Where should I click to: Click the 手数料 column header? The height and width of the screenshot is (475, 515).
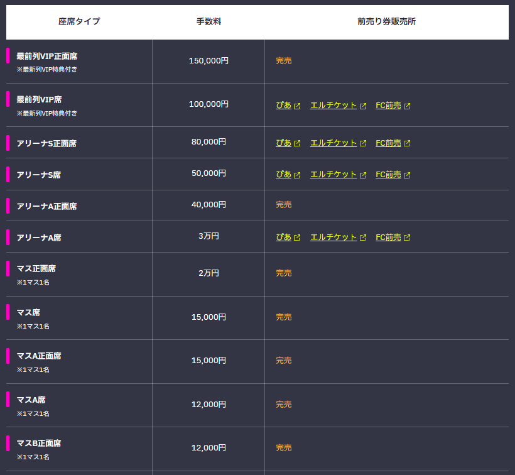(x=209, y=21)
